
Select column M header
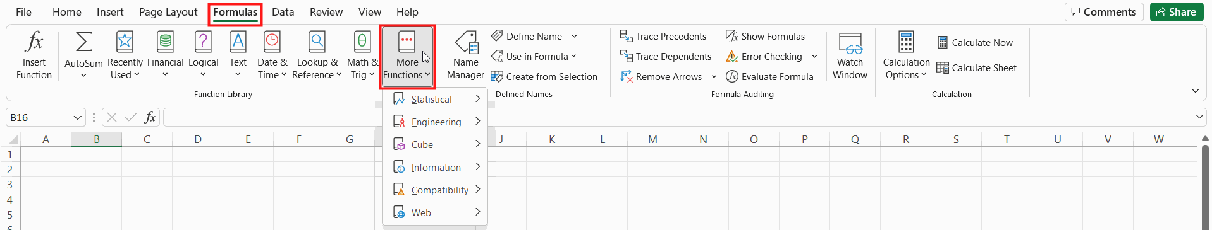652,139
